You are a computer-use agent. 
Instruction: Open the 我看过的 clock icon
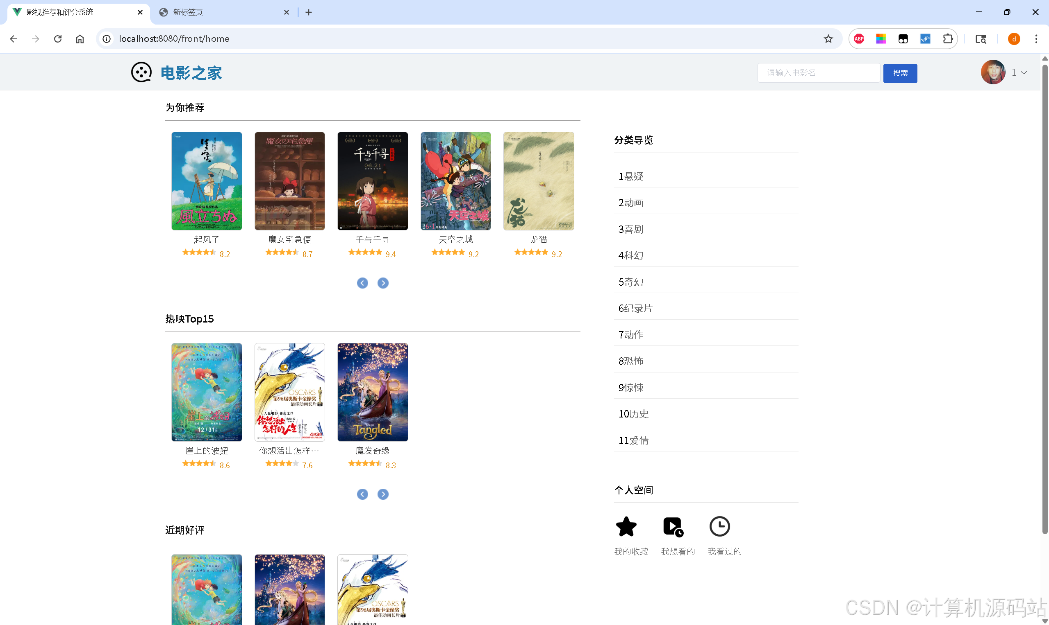coord(719,526)
